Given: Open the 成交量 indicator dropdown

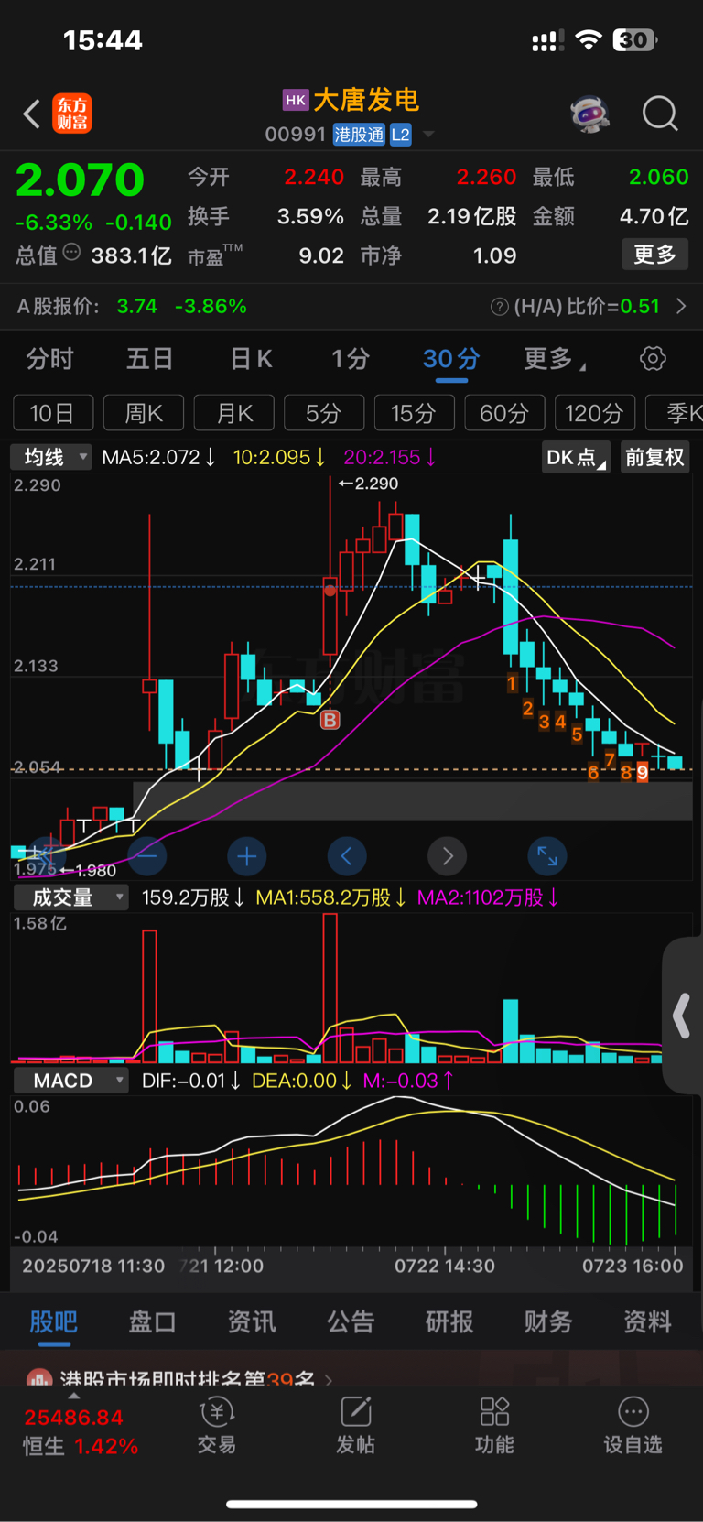Looking at the screenshot, I should [70, 897].
